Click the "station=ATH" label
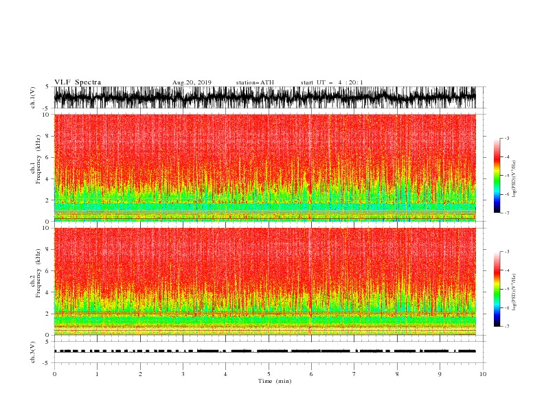This screenshot has width=544, height=420. [x=255, y=82]
